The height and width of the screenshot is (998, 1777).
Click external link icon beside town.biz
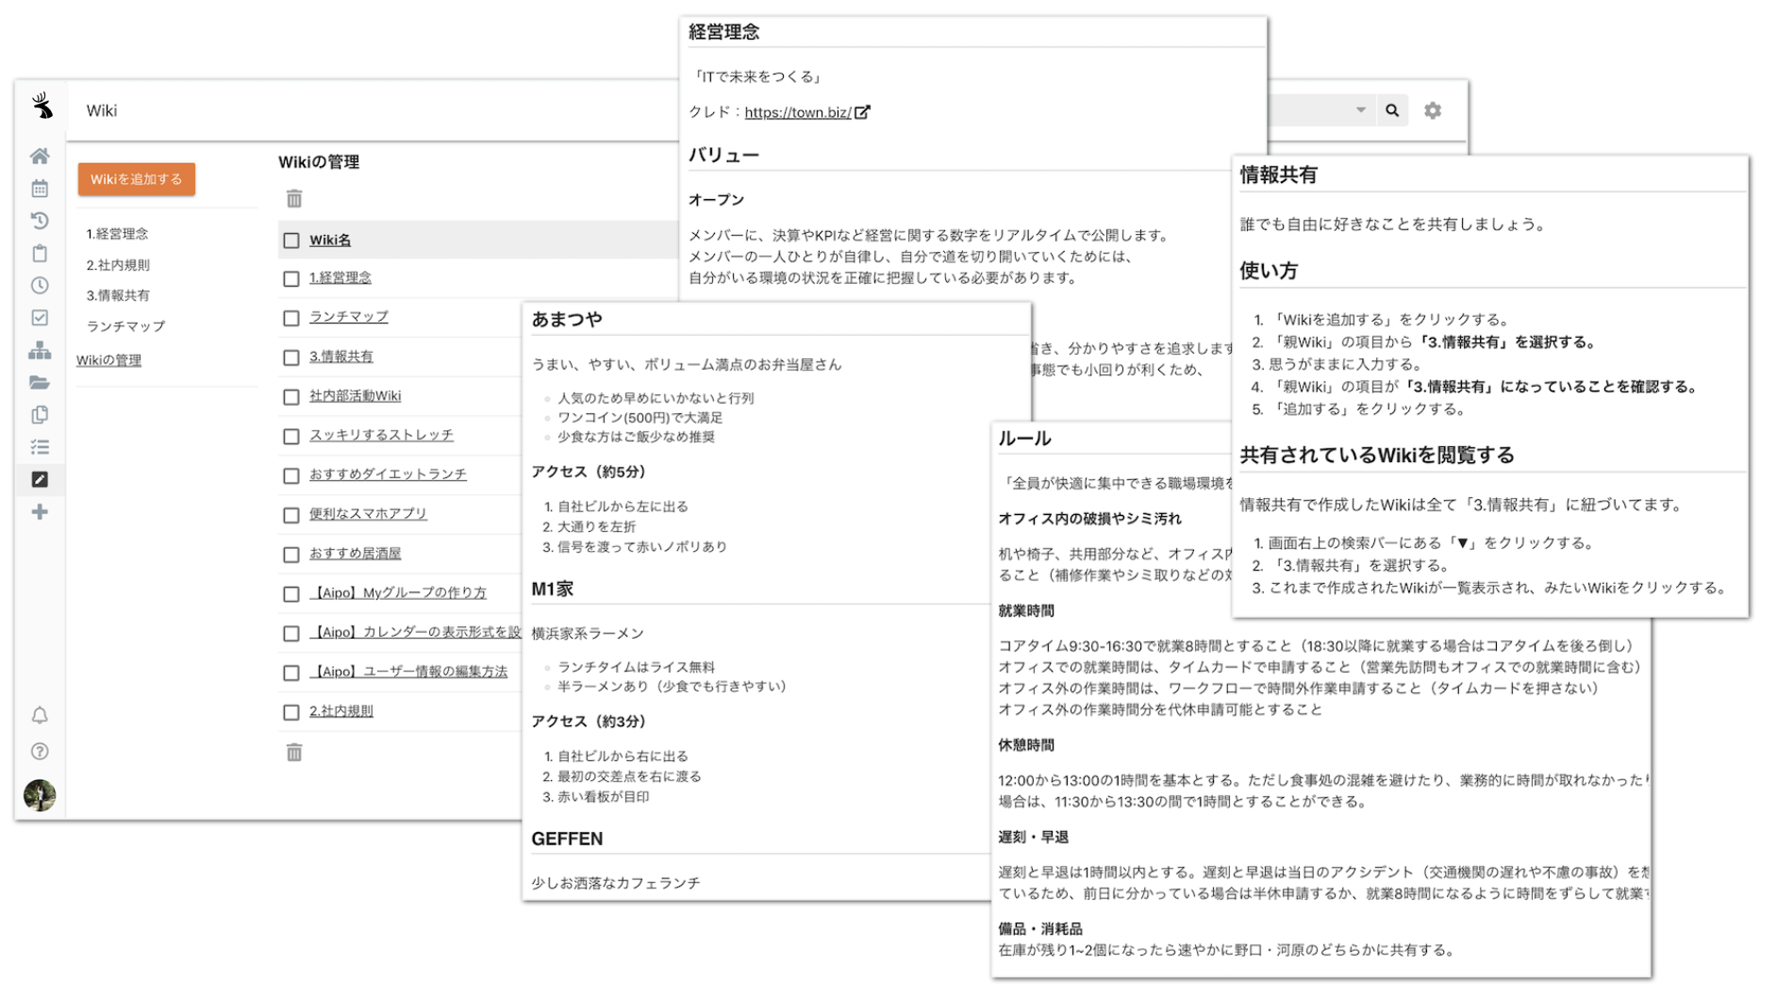862,112
